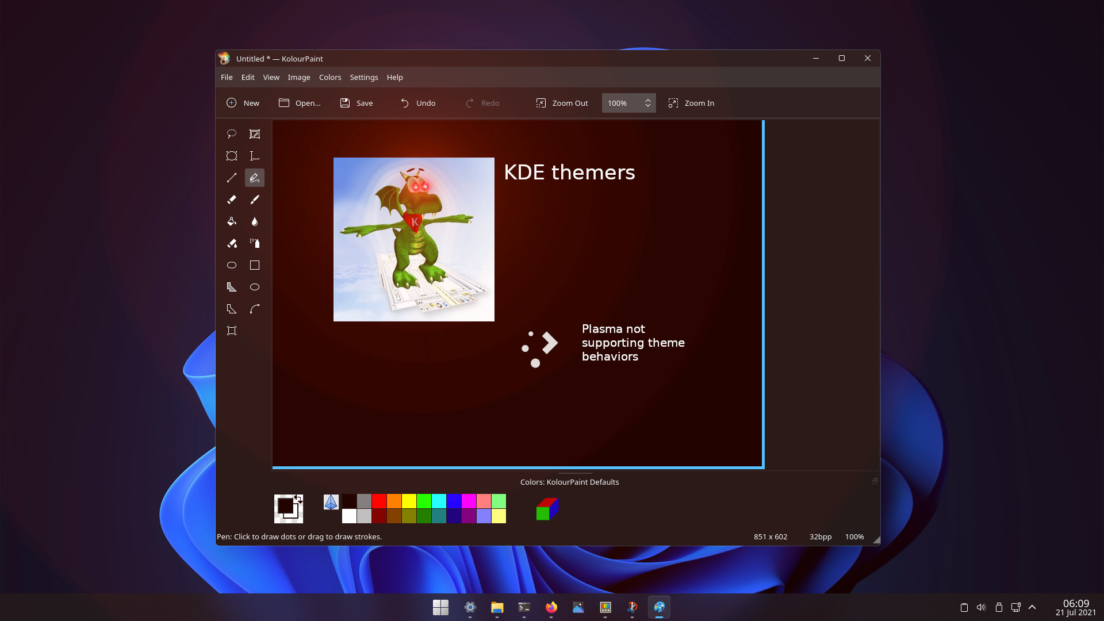Open the View menu
This screenshot has height=621, width=1104.
(x=271, y=77)
